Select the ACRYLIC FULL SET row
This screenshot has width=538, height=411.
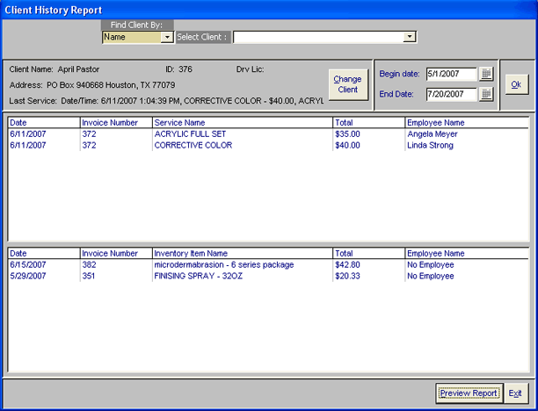pos(268,134)
